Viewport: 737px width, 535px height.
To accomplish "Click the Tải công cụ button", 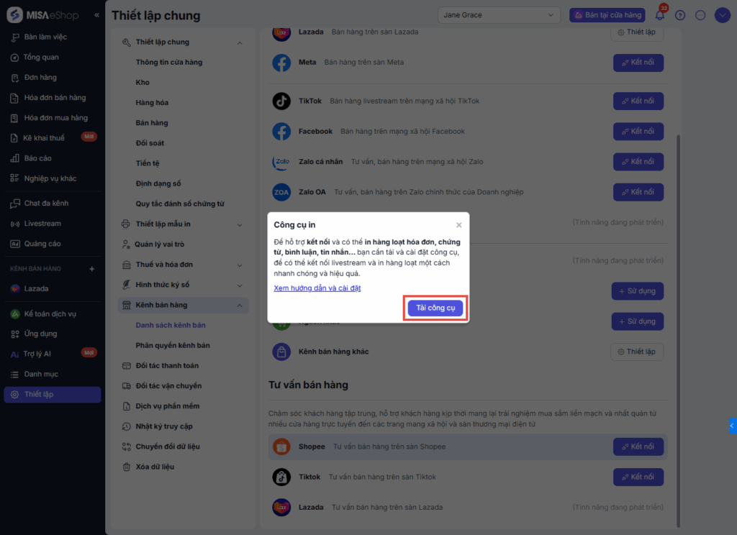I will (435, 308).
